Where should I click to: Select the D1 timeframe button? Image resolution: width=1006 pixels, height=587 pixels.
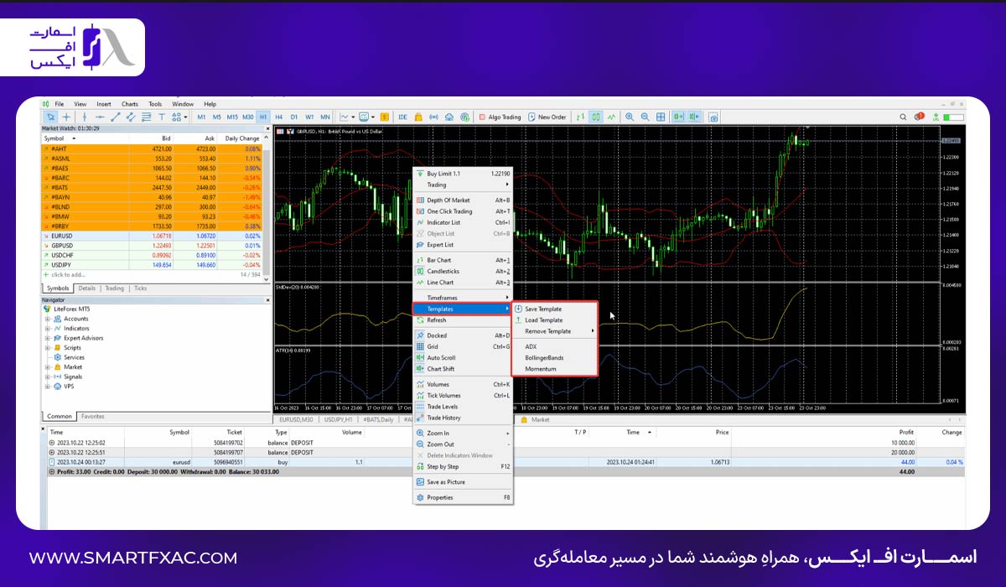[x=293, y=117]
